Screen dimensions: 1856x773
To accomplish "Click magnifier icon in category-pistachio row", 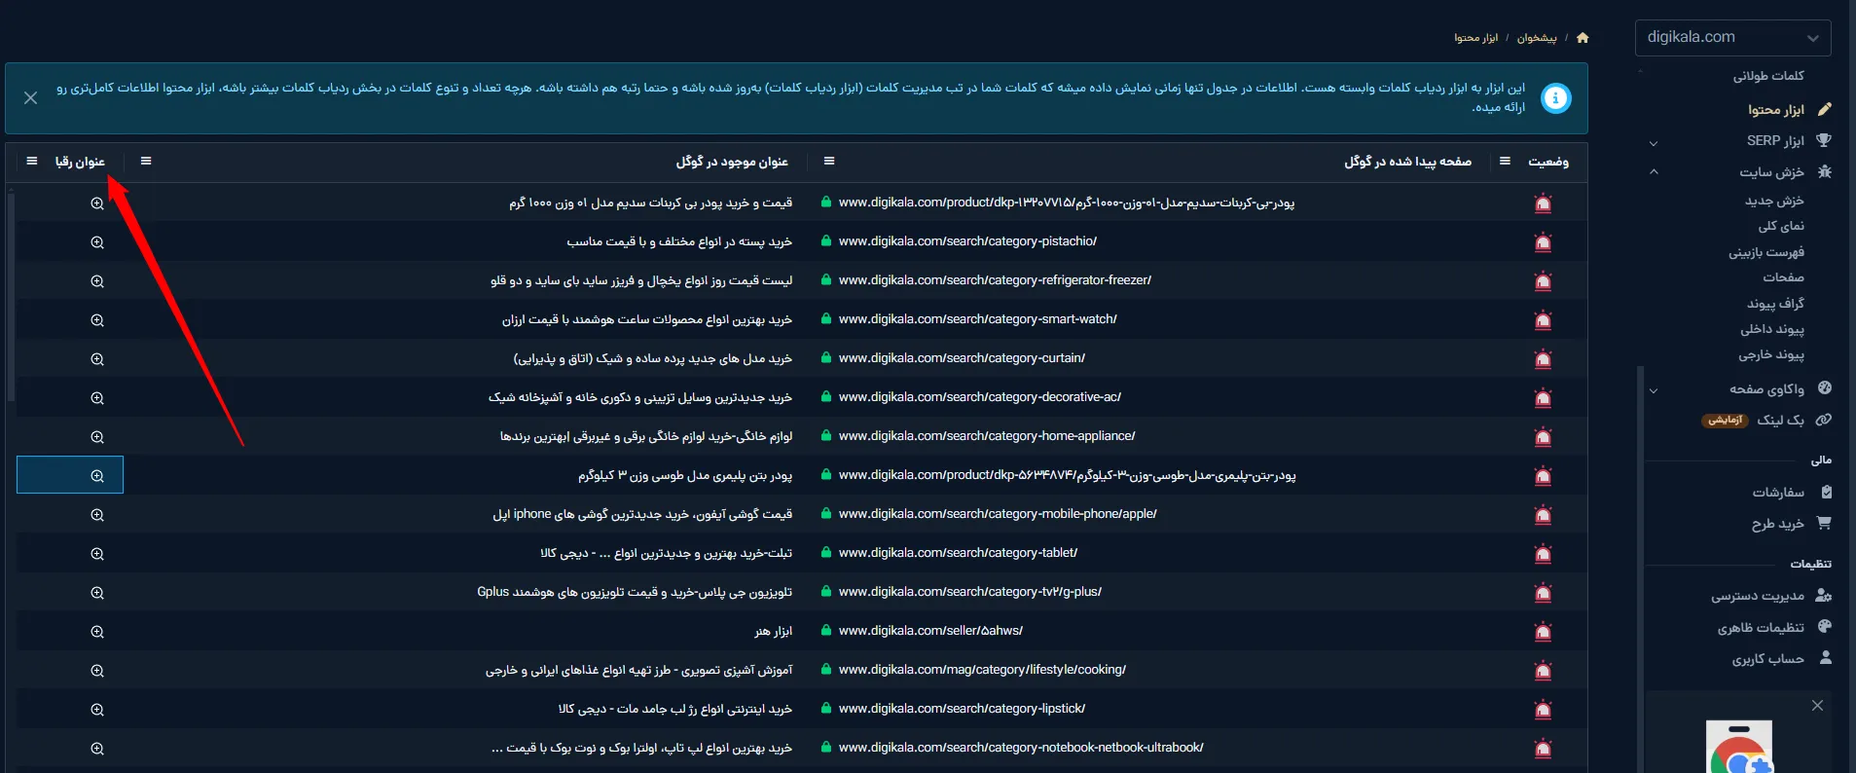I will pos(97,242).
